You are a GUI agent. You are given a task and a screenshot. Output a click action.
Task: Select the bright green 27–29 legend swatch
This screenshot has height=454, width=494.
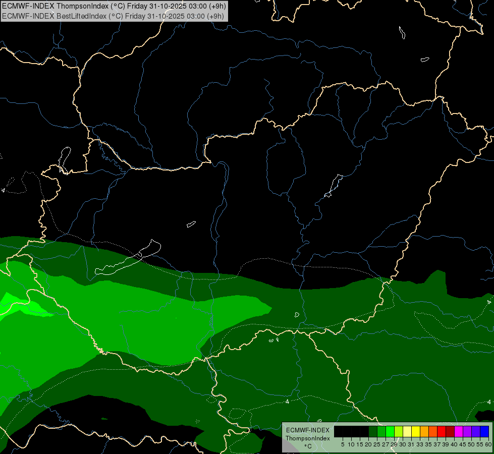click(x=391, y=431)
